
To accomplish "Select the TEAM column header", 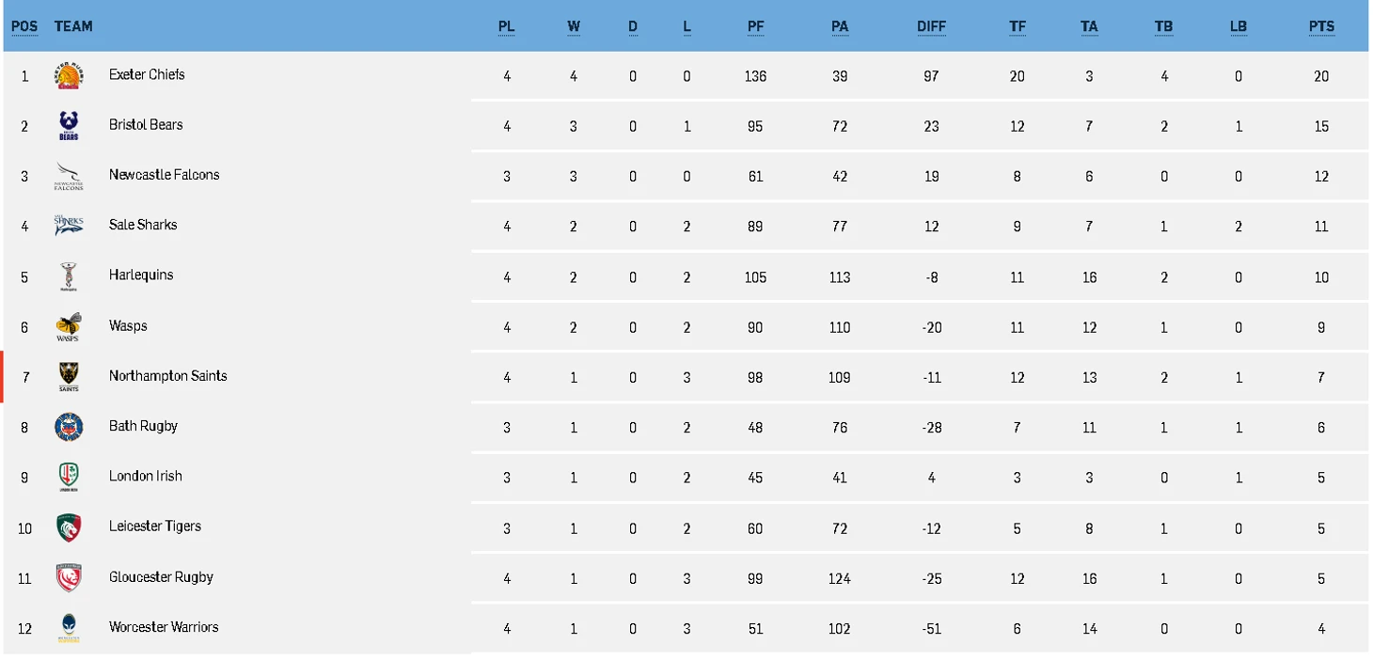I will point(73,26).
